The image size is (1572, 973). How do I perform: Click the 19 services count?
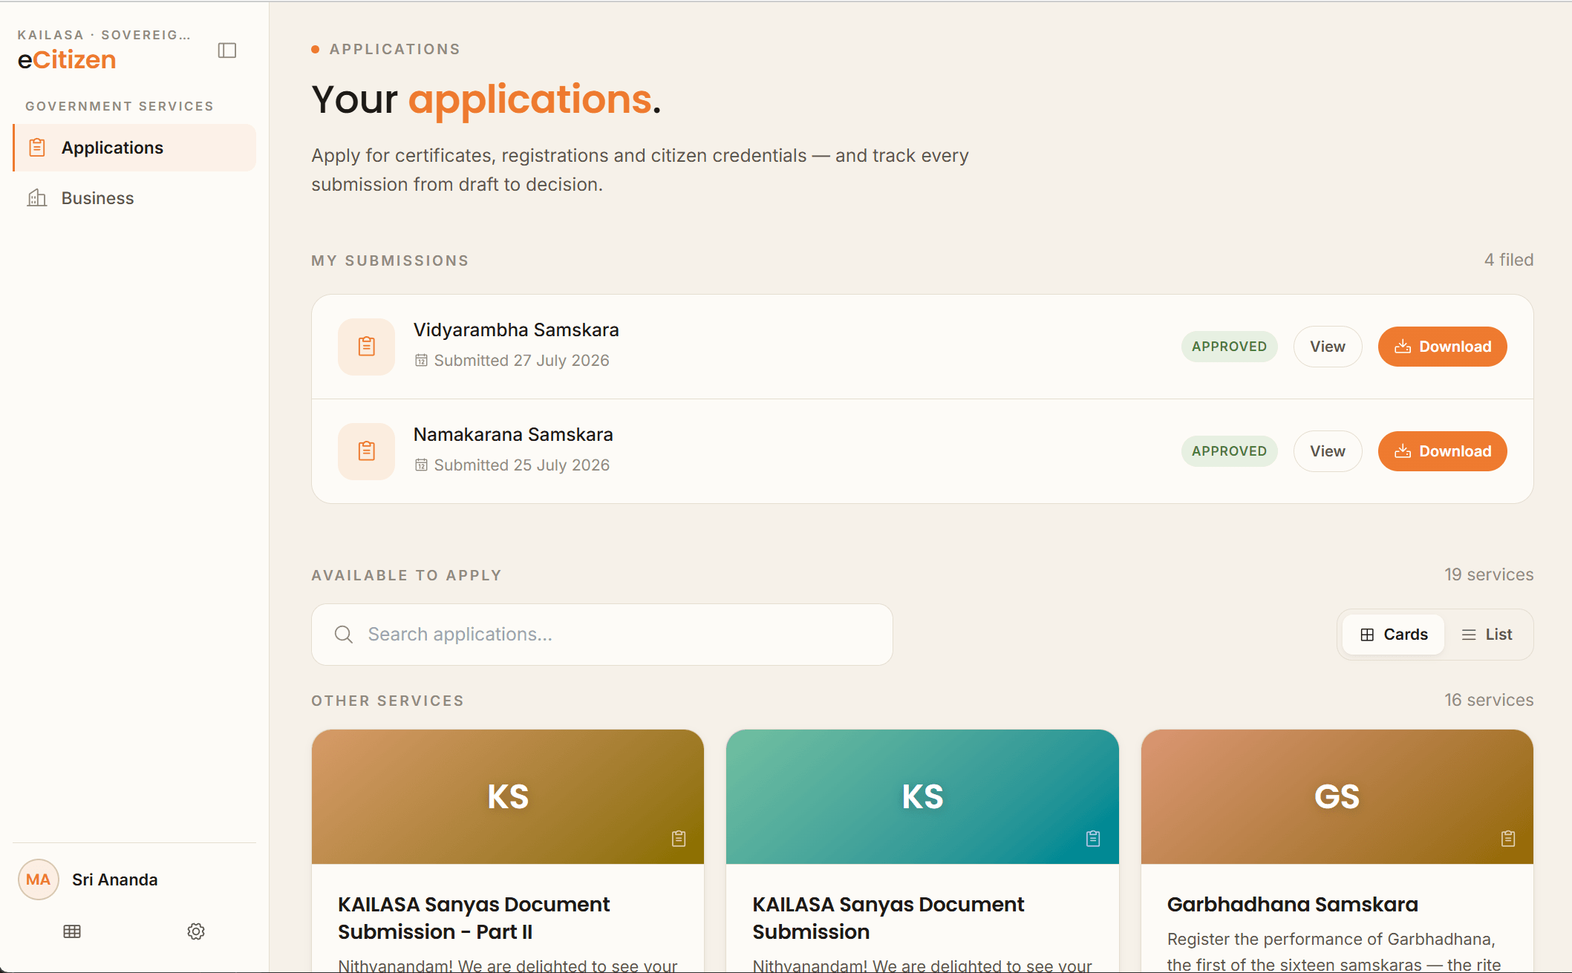1489,574
